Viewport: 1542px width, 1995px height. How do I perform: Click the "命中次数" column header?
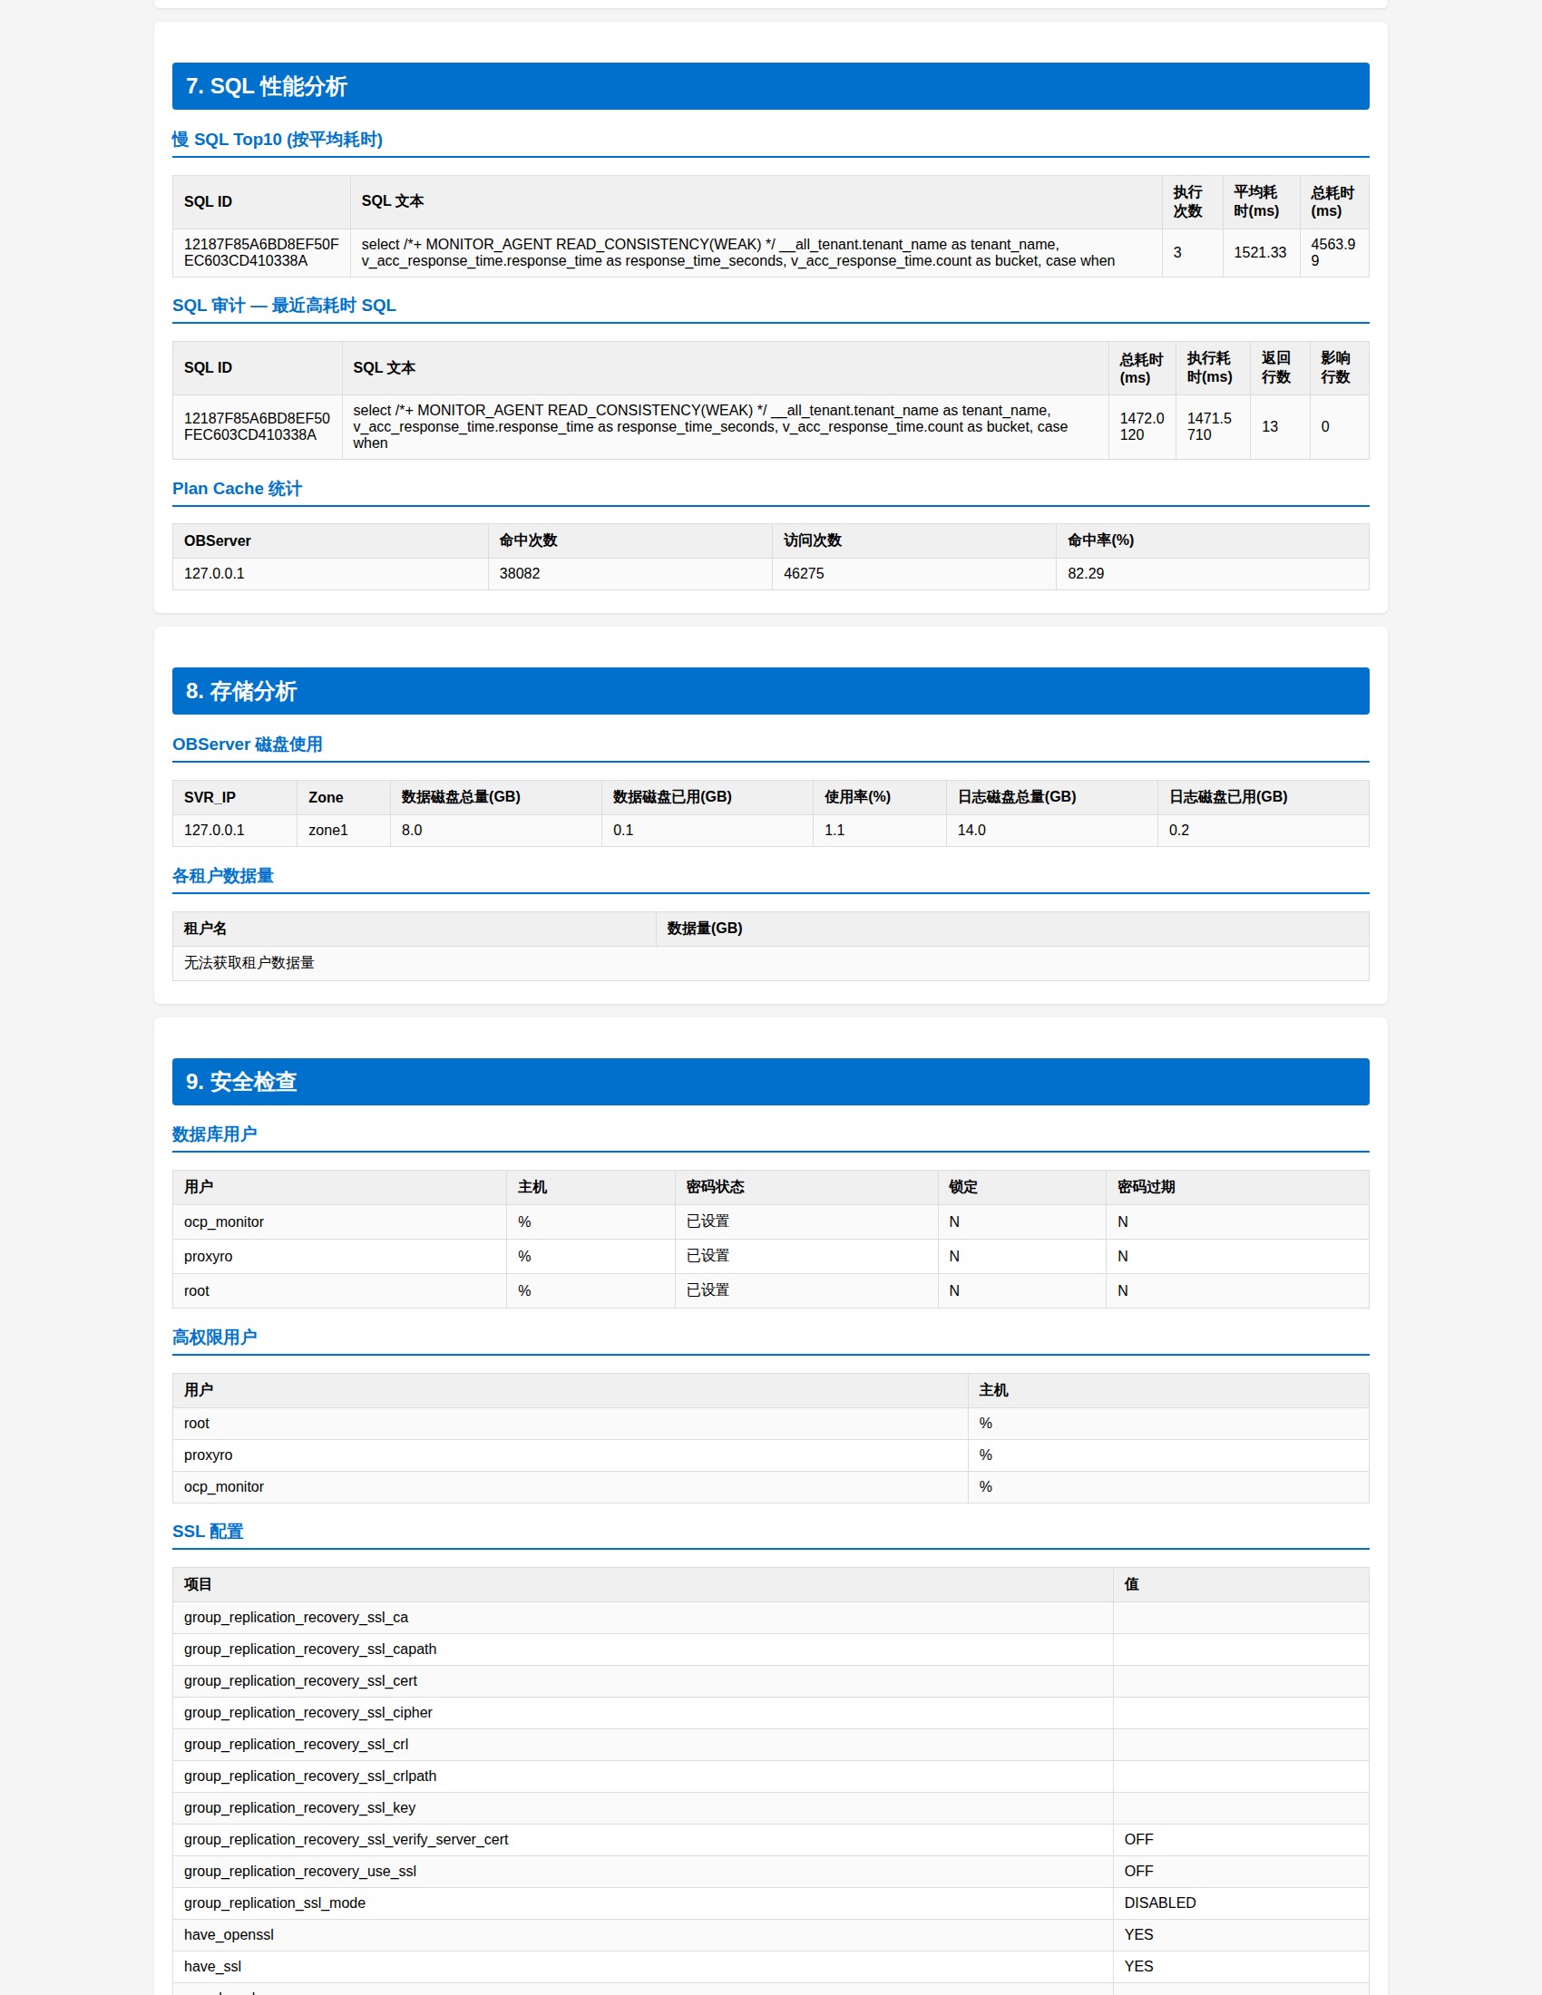point(629,540)
